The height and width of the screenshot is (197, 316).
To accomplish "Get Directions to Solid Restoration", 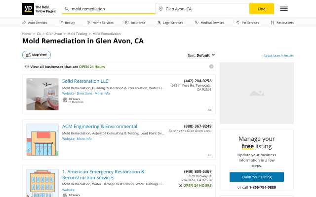I will (84, 93).
